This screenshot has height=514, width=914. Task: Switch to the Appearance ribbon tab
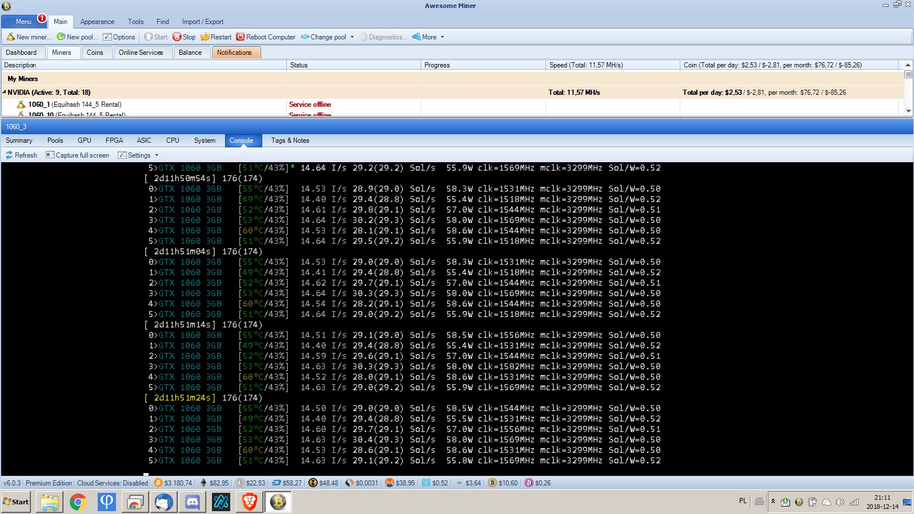point(97,22)
